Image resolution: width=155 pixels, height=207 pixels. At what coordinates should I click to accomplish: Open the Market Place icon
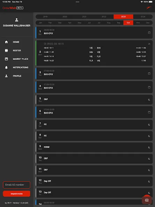6,59
